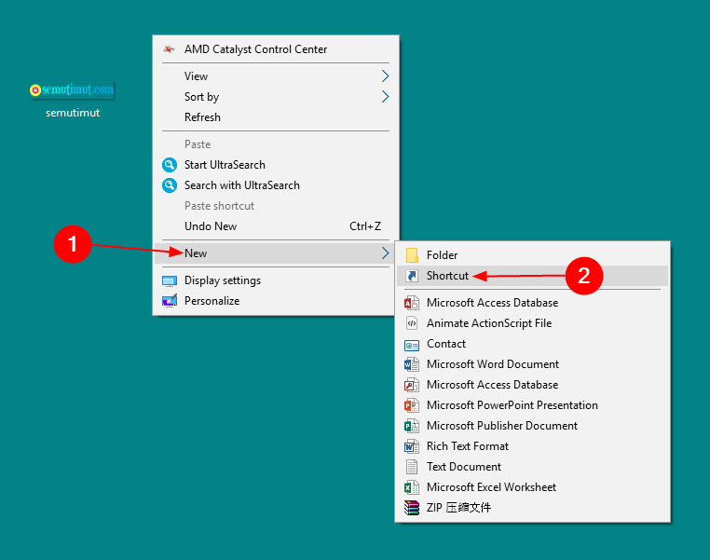Click the AMD Catalyst Control Center icon
This screenshot has width=710, height=560.
(x=170, y=48)
